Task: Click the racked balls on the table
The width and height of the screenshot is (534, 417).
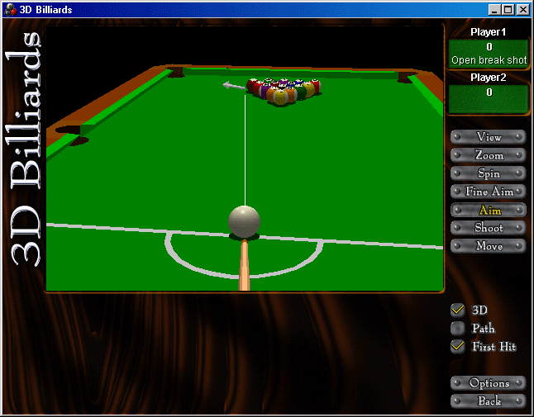Action: [284, 91]
